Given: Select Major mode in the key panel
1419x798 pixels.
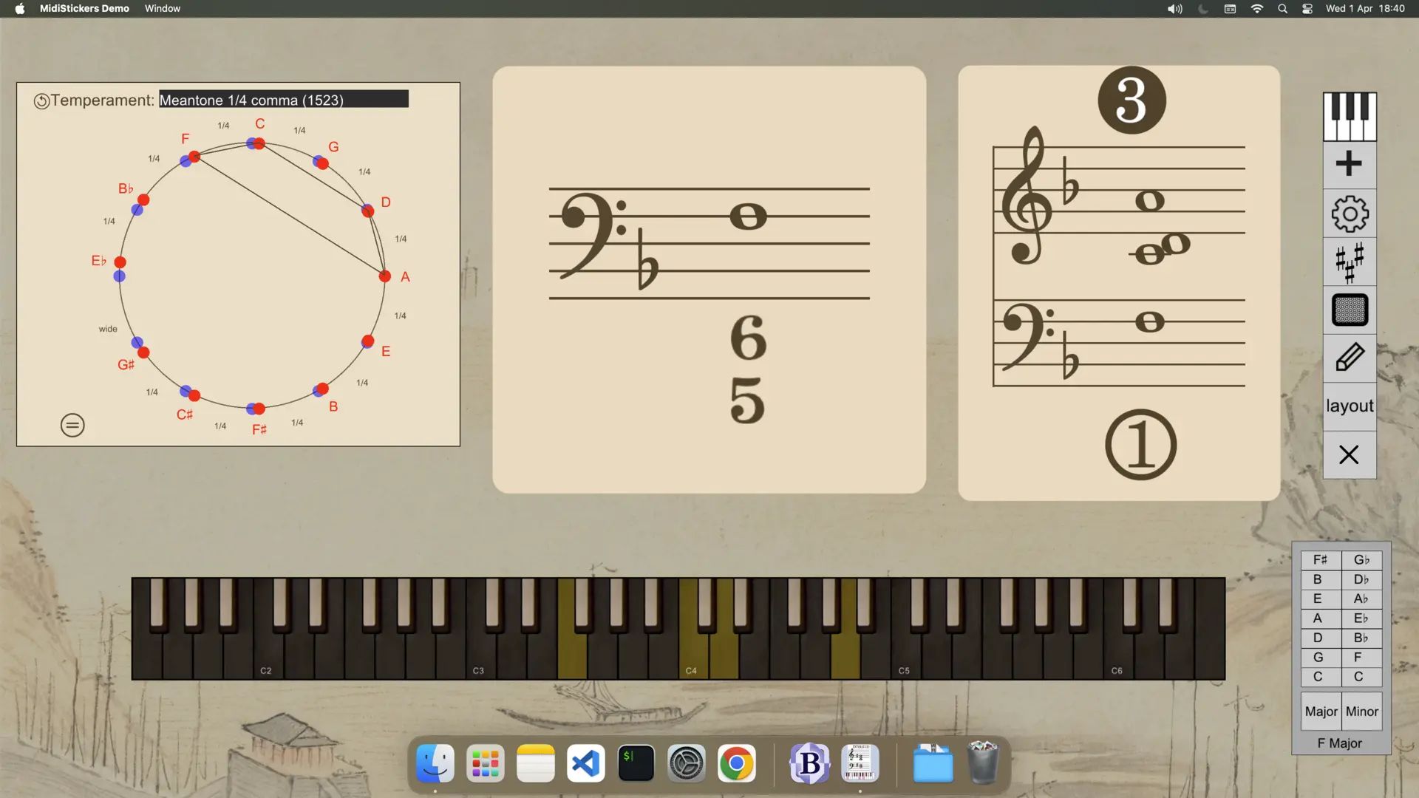Looking at the screenshot, I should pos(1321,711).
